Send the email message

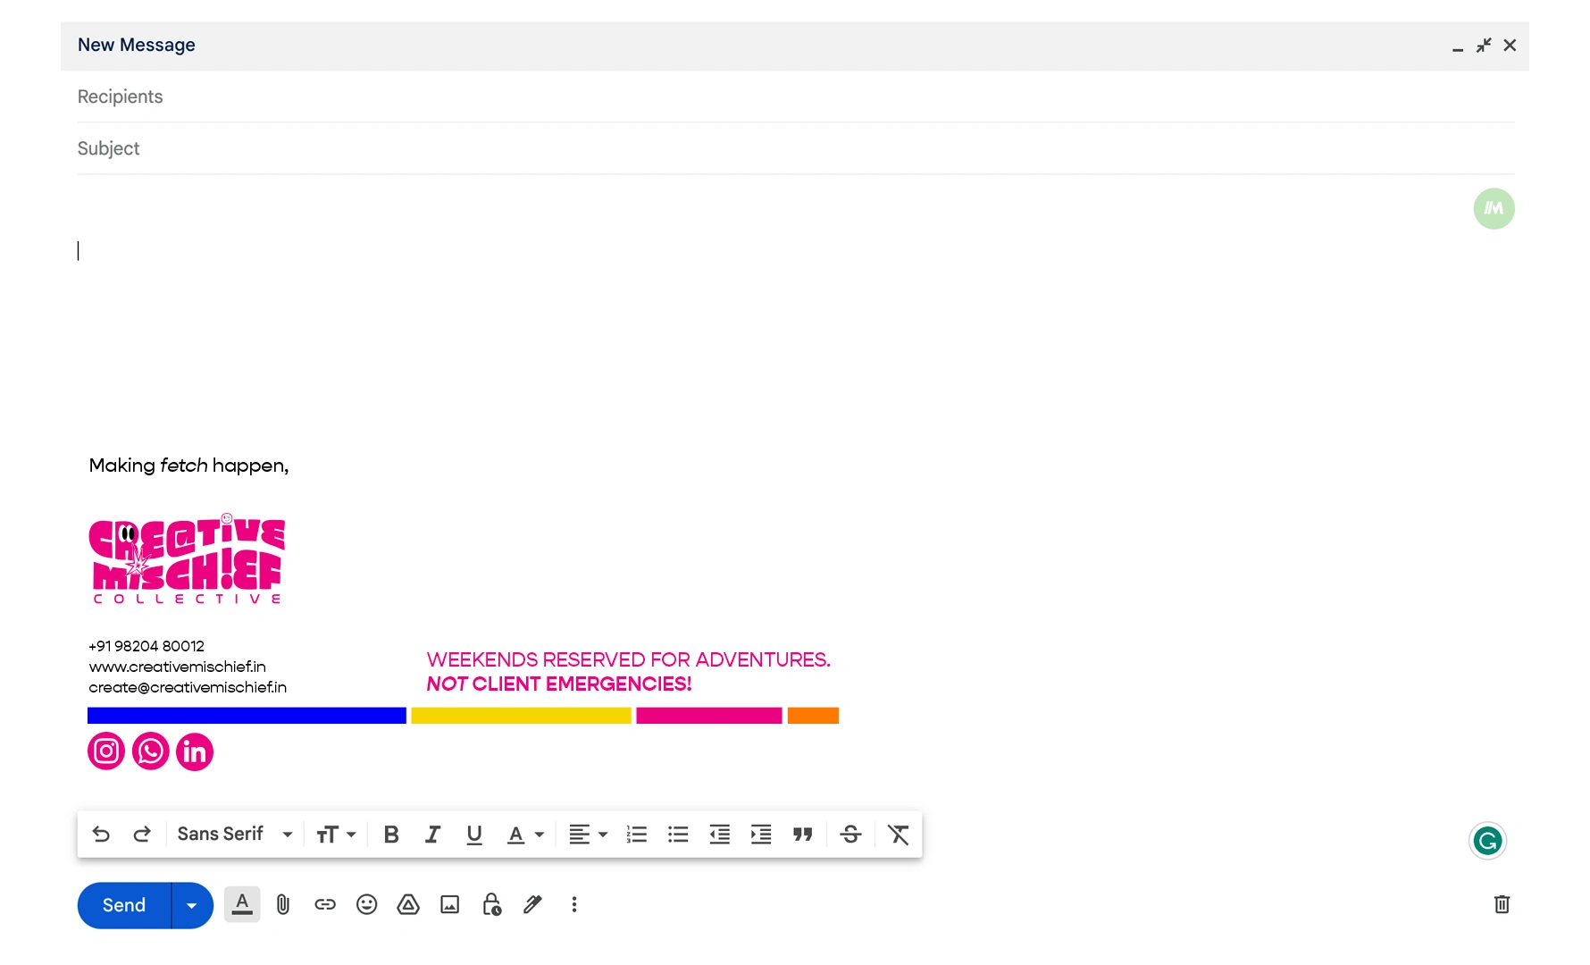click(124, 905)
